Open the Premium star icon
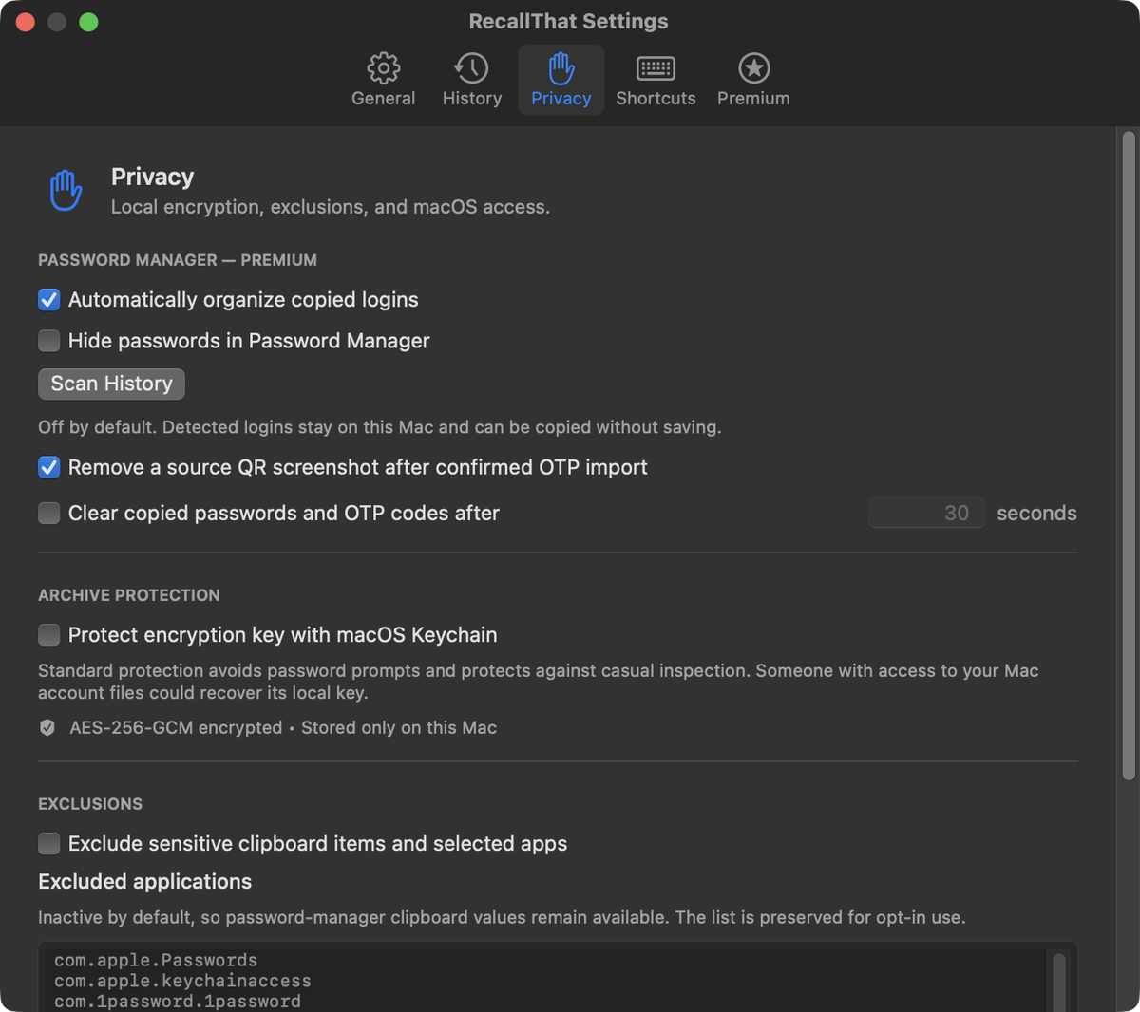This screenshot has height=1012, width=1140. (753, 68)
